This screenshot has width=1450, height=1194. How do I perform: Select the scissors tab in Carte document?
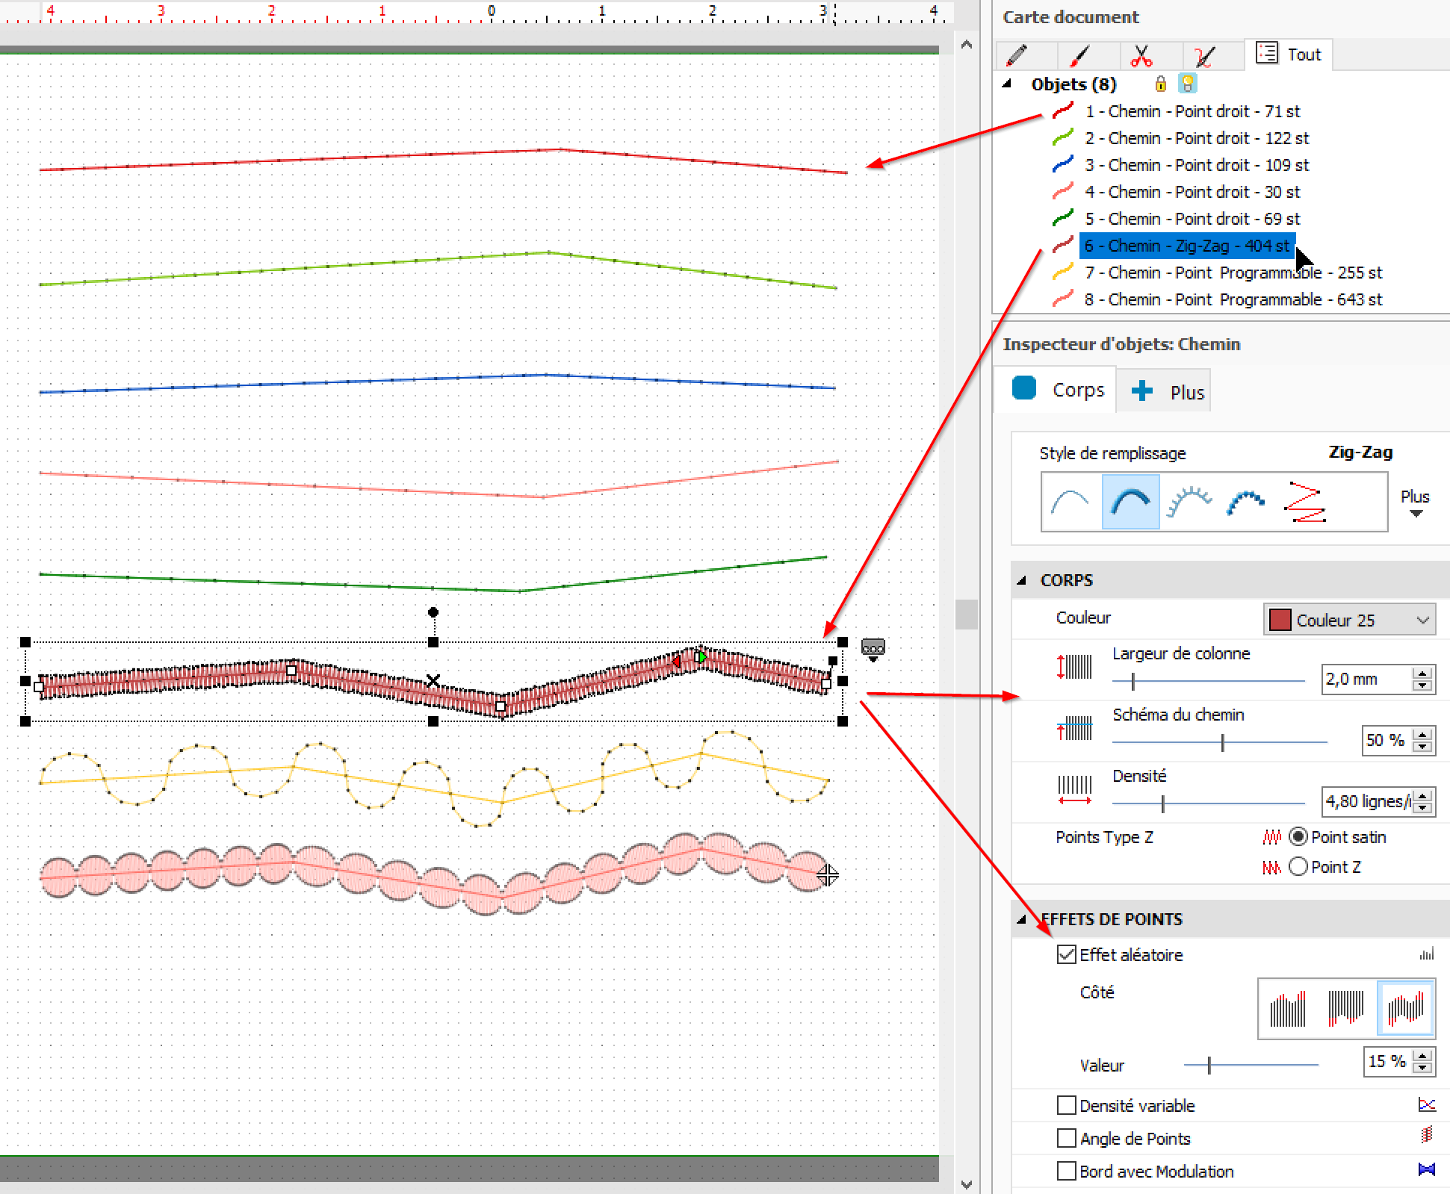1141,55
